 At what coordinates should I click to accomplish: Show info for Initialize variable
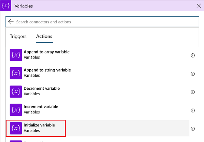193,129
